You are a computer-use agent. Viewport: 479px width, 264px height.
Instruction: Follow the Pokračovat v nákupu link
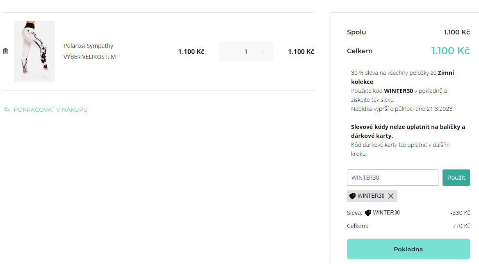50,110
